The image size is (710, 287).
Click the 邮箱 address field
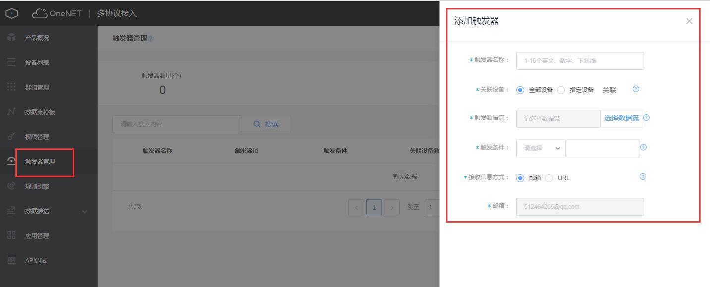pos(580,207)
